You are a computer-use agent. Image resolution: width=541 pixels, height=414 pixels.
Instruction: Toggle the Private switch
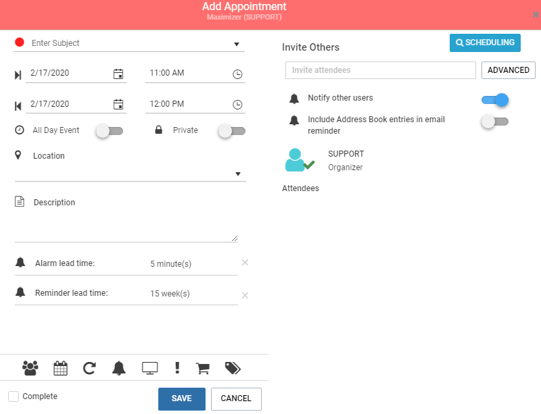coord(232,131)
